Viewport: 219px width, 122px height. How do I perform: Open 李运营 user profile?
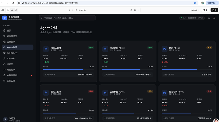[18, 119]
